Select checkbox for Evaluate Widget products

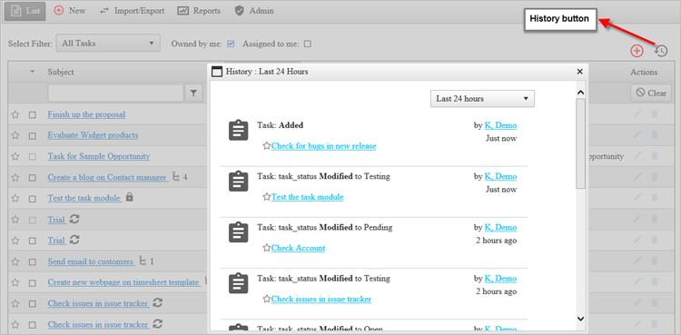(x=32, y=136)
